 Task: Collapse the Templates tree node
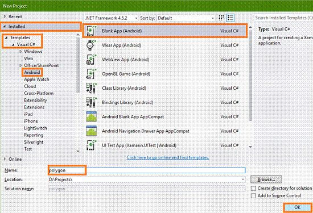(6, 37)
